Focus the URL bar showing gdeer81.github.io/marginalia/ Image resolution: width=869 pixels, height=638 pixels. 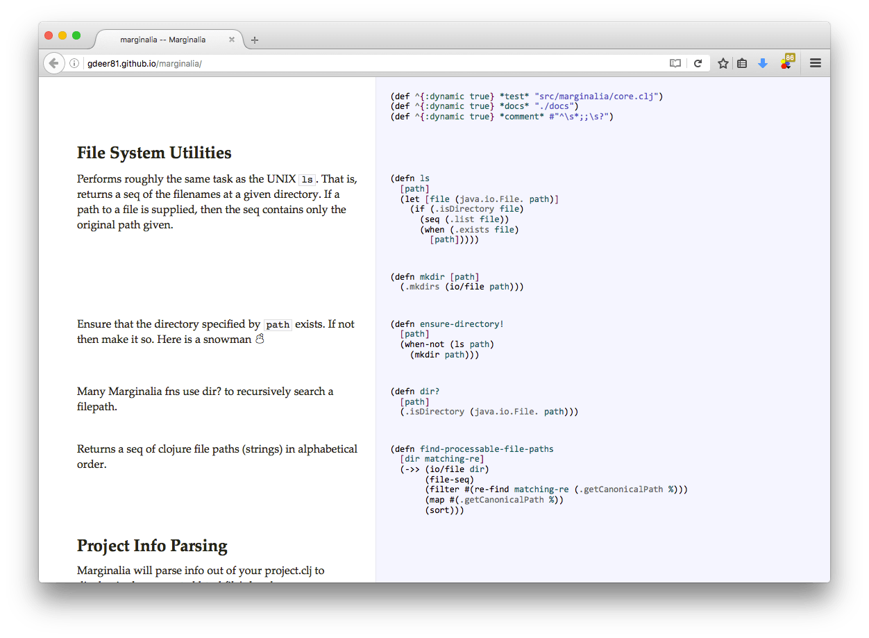pyautogui.click(x=375, y=63)
